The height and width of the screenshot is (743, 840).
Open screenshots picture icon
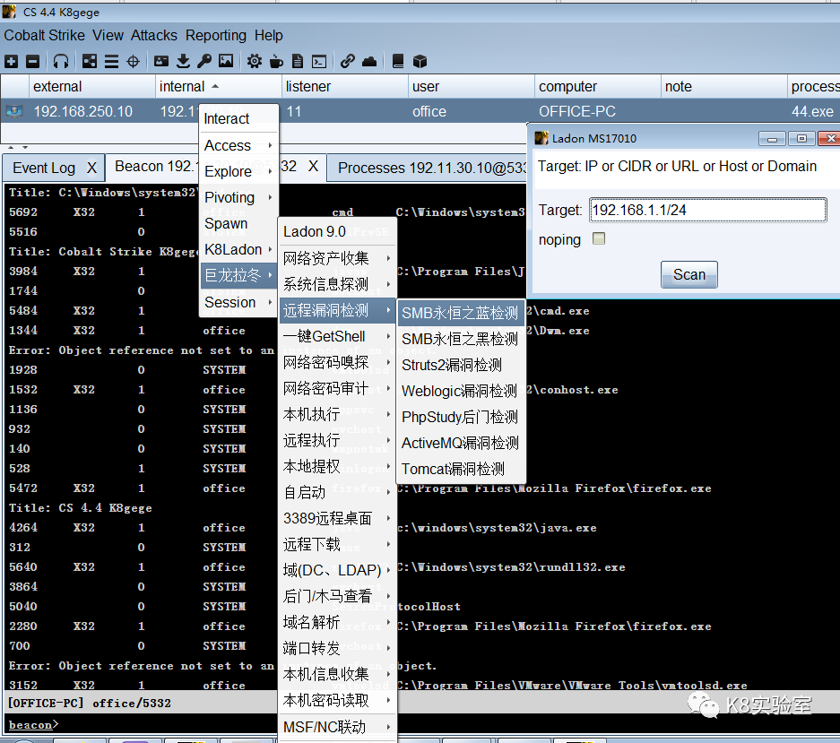tap(226, 61)
